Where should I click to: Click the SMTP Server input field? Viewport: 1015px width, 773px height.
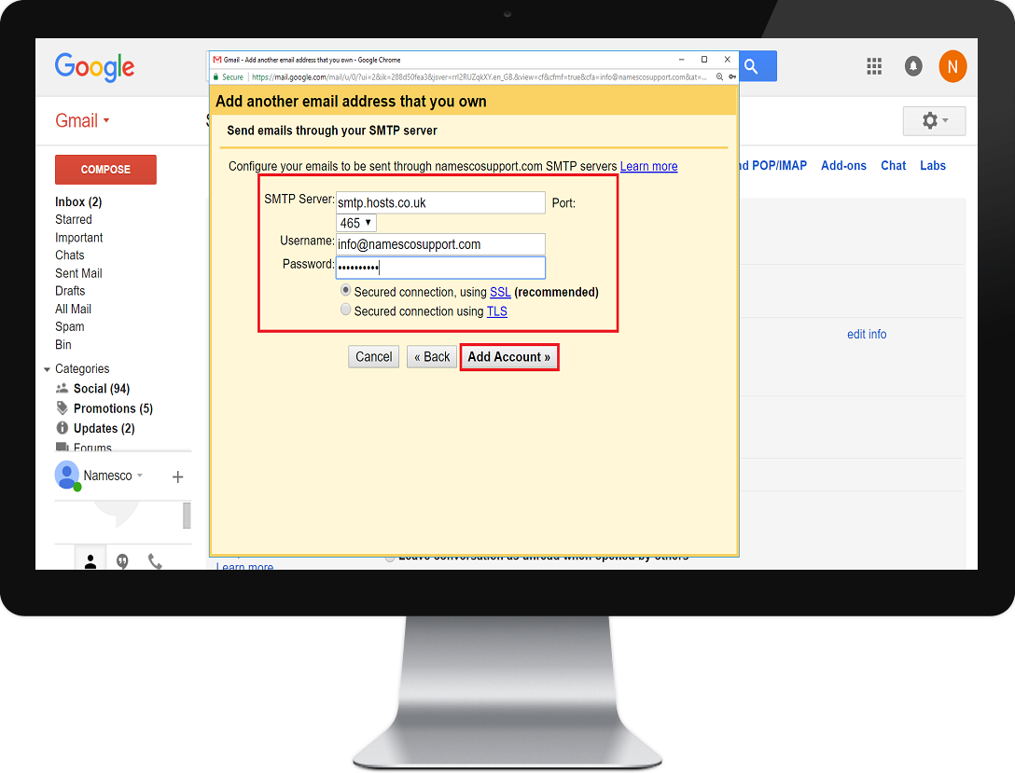pyautogui.click(x=440, y=202)
